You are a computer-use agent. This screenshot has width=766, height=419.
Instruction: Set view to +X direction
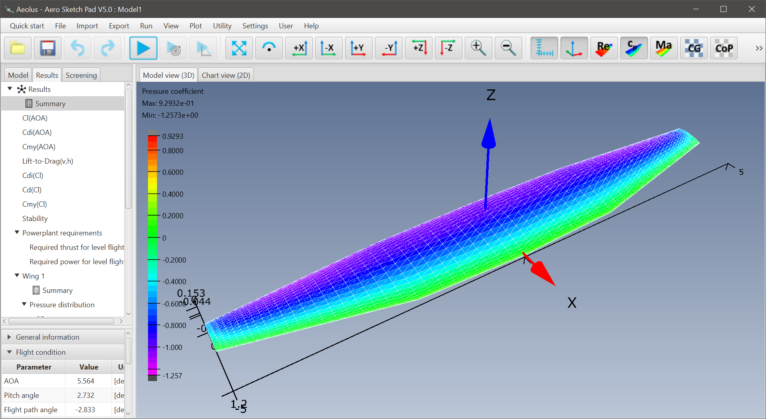click(299, 48)
